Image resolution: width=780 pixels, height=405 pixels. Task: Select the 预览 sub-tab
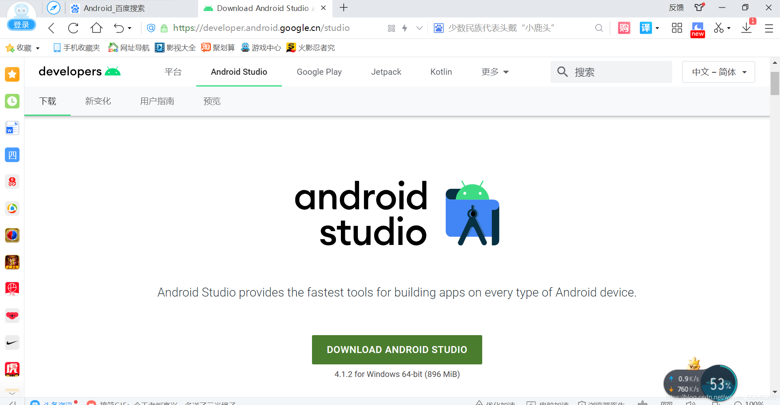point(212,101)
